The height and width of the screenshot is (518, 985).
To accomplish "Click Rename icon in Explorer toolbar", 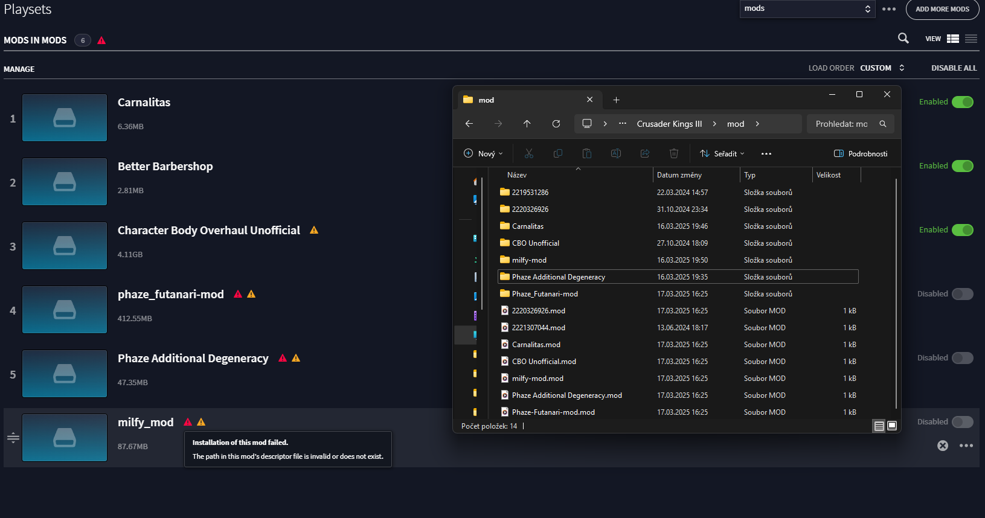I will (616, 154).
